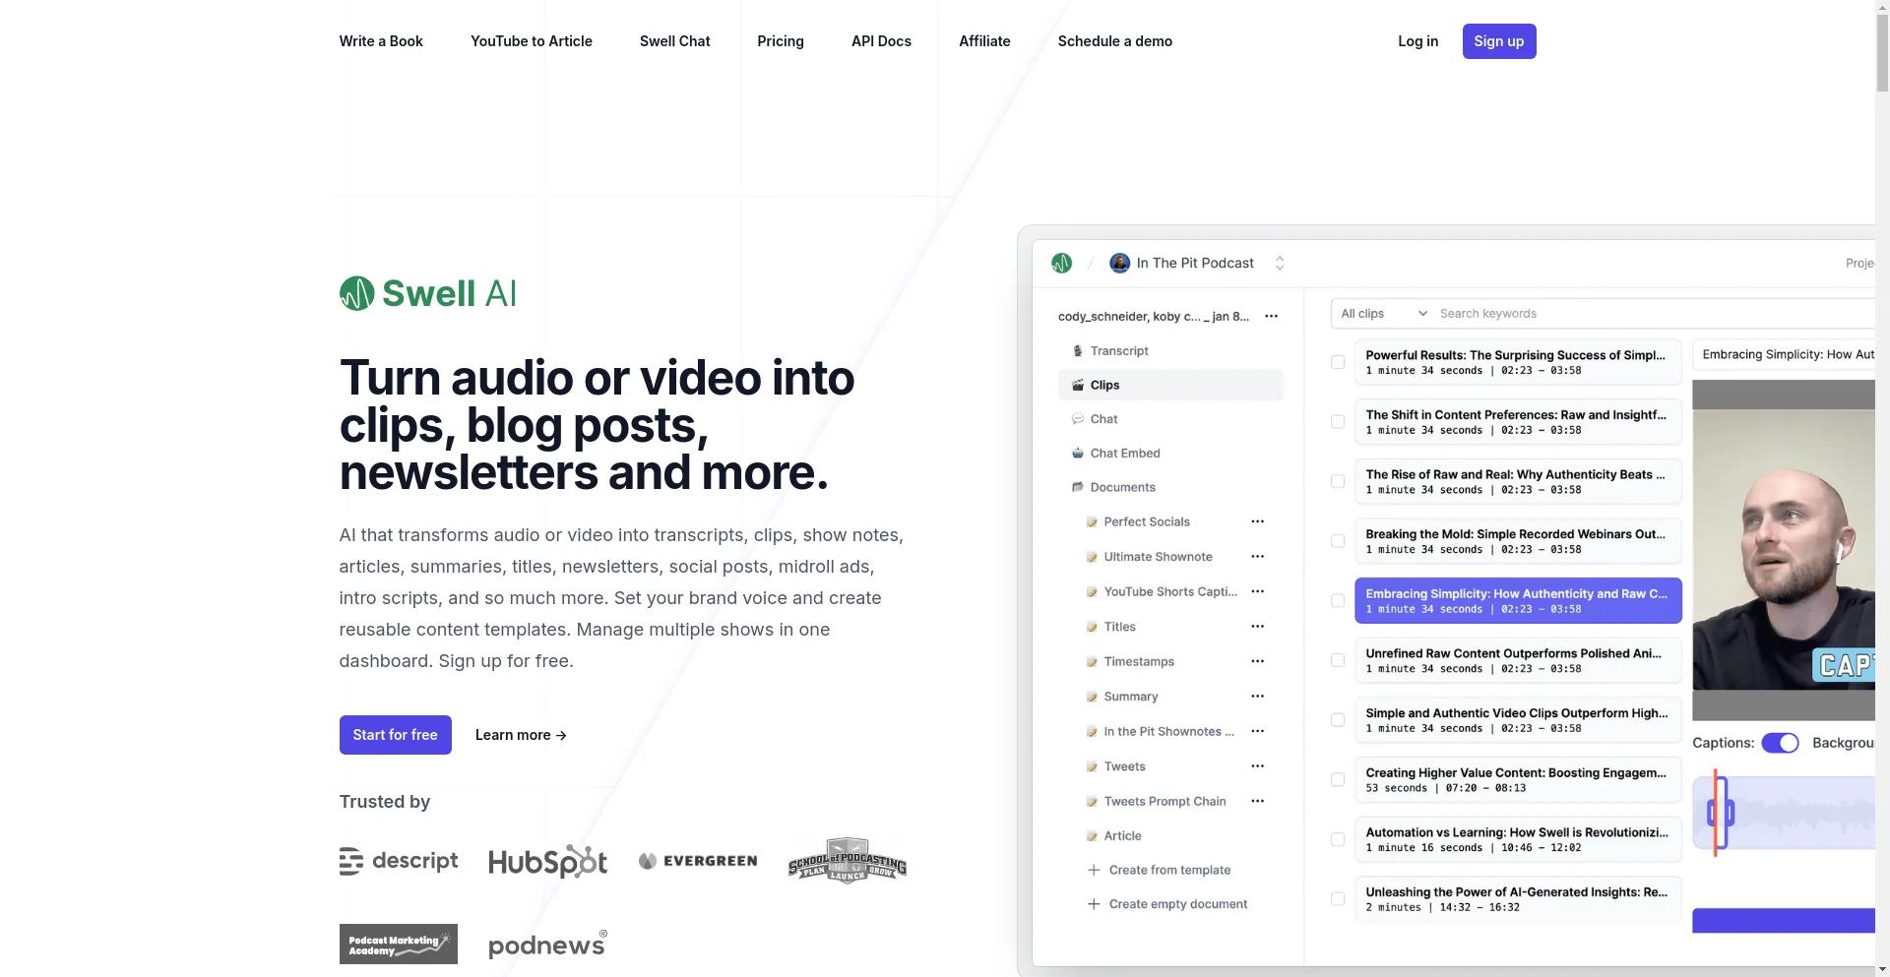
Task: Check the Breaking the Mold clip checkbox
Action: [x=1338, y=541]
